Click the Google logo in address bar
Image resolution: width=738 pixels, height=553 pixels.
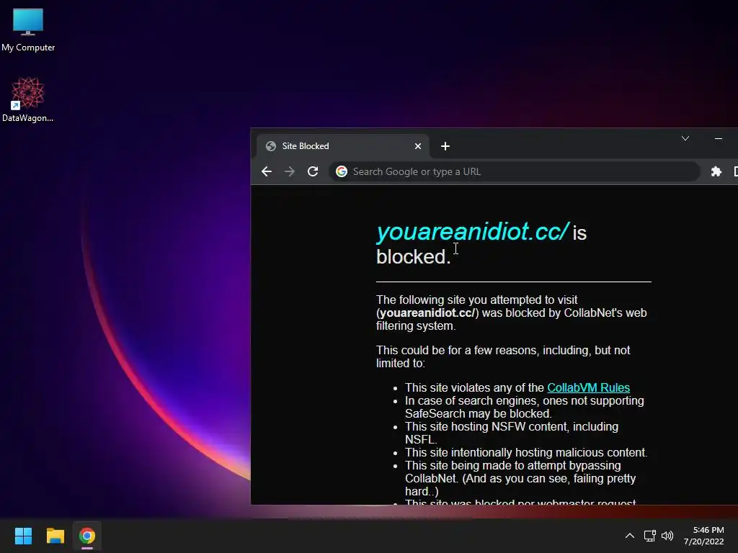pyautogui.click(x=342, y=171)
